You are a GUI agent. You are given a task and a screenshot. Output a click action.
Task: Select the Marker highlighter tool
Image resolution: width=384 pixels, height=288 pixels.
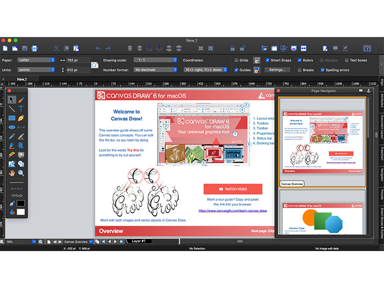12,145
